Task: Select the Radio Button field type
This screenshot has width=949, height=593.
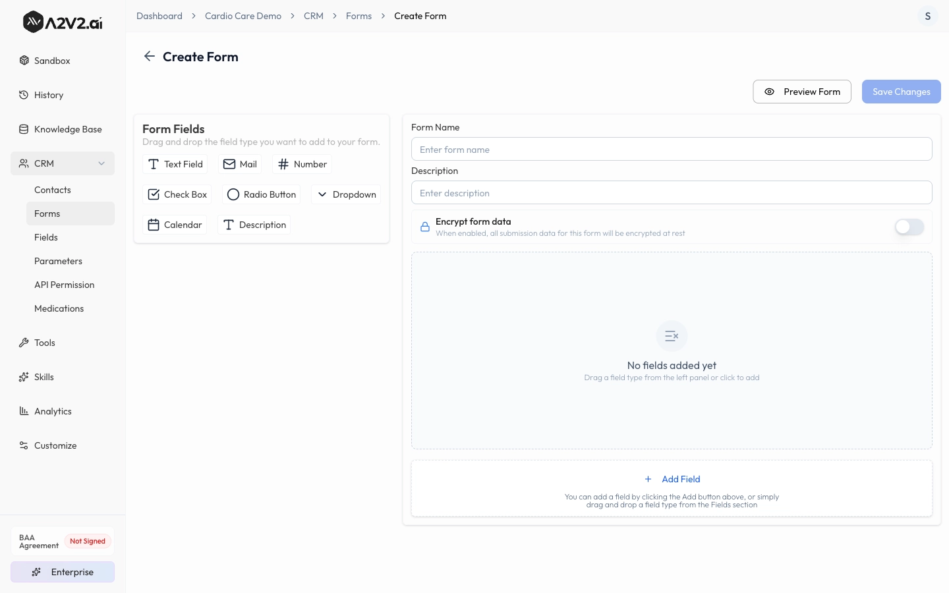Action: point(261,194)
